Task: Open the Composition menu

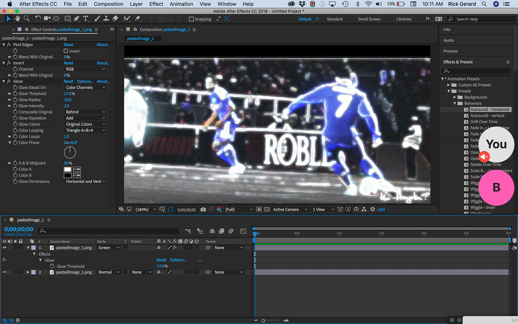Action: pyautogui.click(x=109, y=4)
